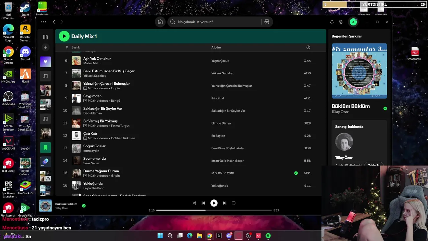Screen dimensions: 428x241
Task: Click the center play/pause button
Action: tap(214, 203)
